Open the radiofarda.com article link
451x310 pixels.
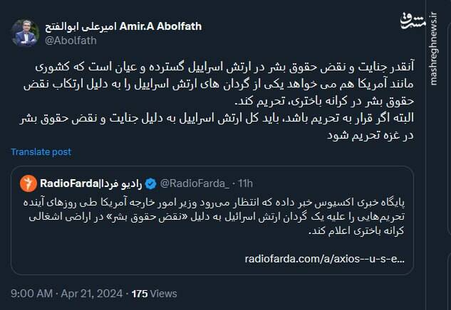click(324, 259)
